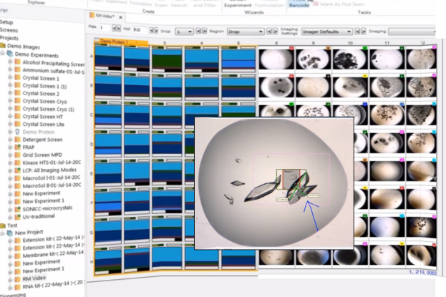
Task: Go to previous well arrow
Action: pos(152,30)
